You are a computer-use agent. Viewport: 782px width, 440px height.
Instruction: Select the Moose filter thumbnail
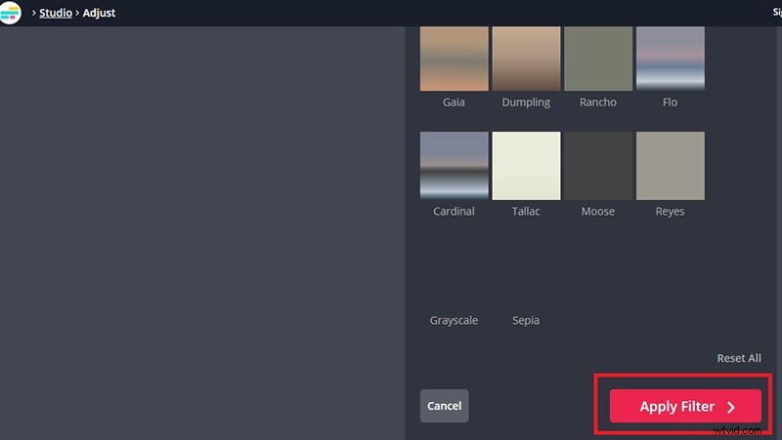[x=598, y=166]
